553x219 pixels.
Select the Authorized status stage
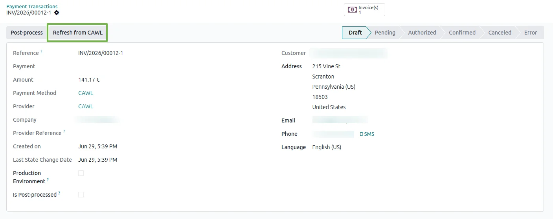coord(422,33)
